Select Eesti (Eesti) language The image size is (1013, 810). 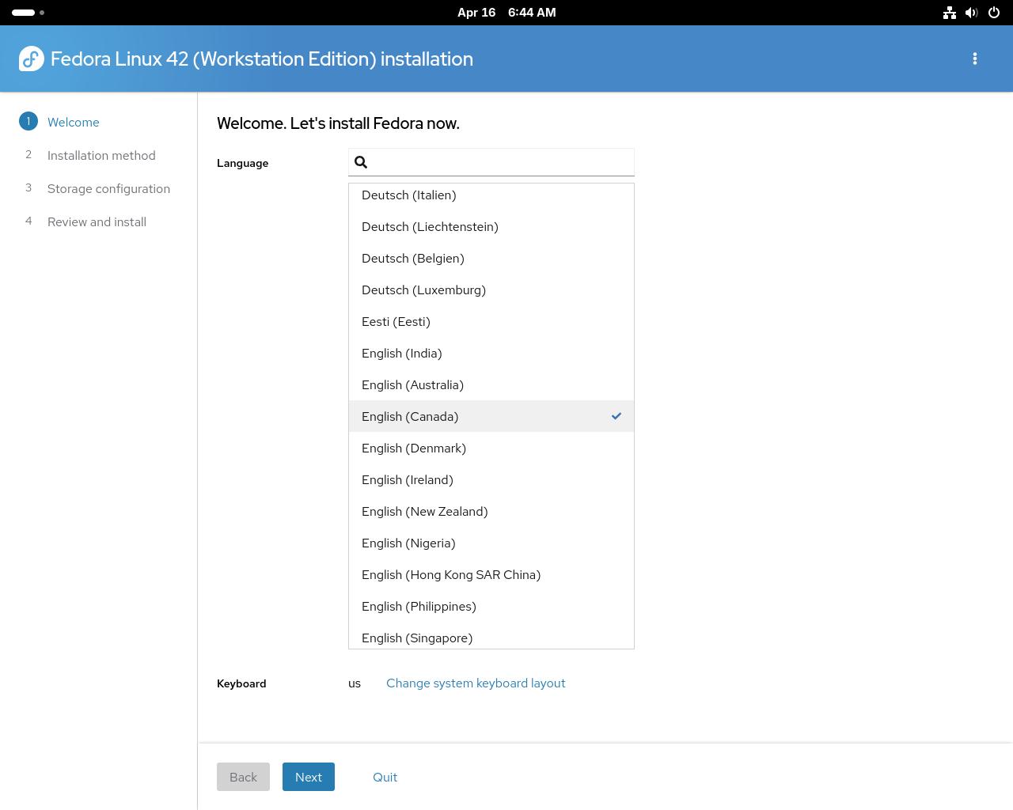tap(491, 321)
